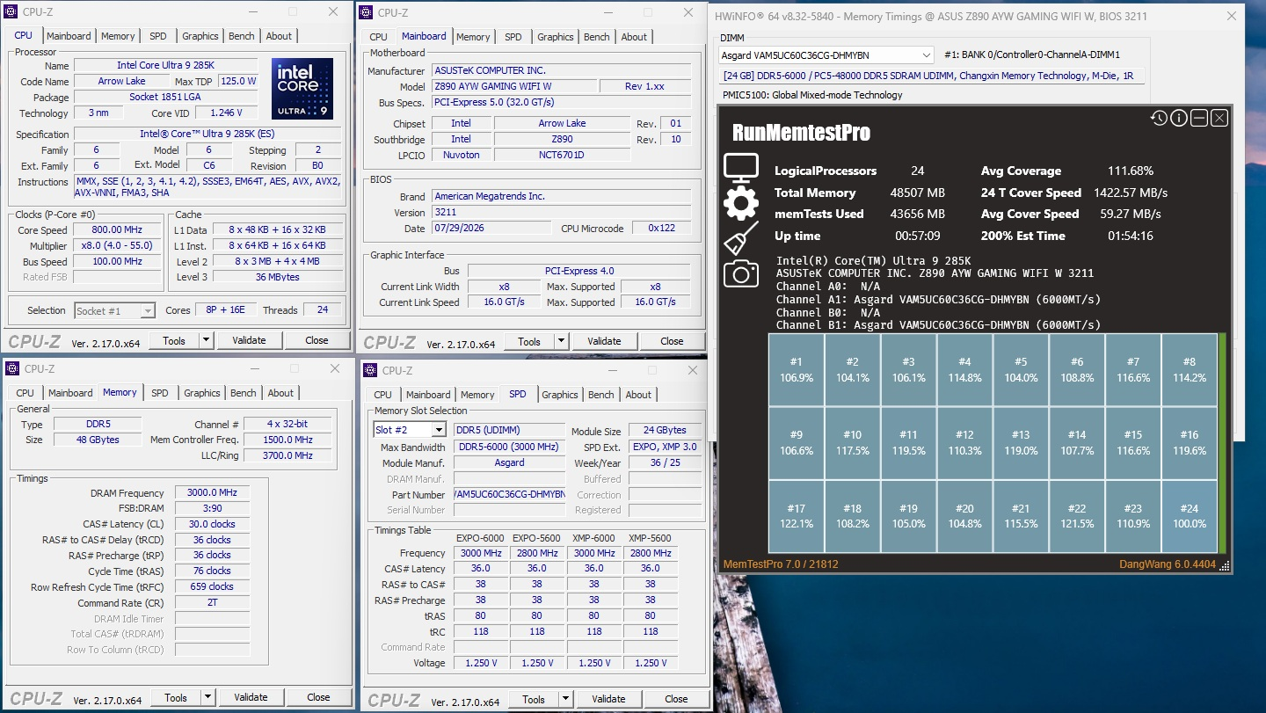Select memtest tile #1 at 106.9%
The height and width of the screenshot is (713, 1266).
tap(797, 369)
